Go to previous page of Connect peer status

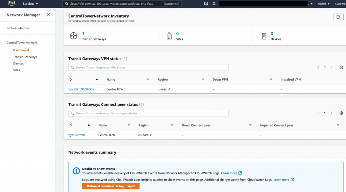tap(318, 113)
